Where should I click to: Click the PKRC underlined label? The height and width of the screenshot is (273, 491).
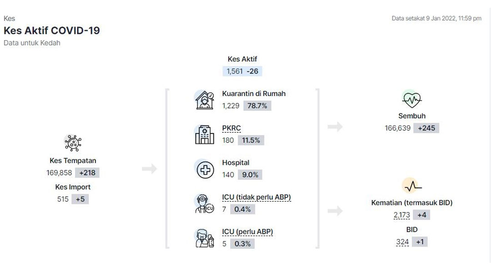click(231, 128)
